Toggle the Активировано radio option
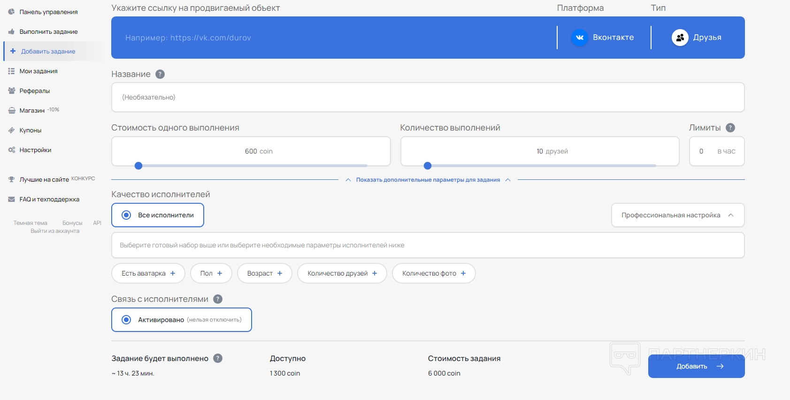Screen dimensions: 790x400 pyautogui.click(x=126, y=320)
